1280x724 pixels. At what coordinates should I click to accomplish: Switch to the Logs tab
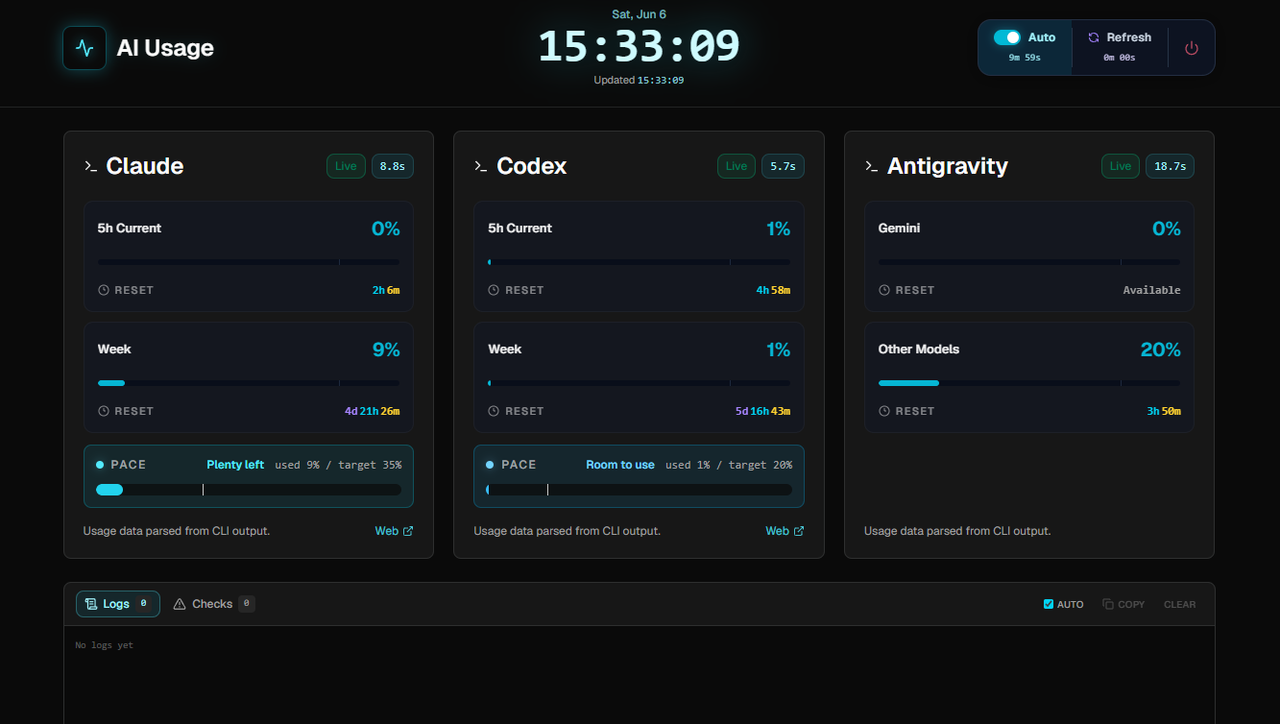(118, 604)
